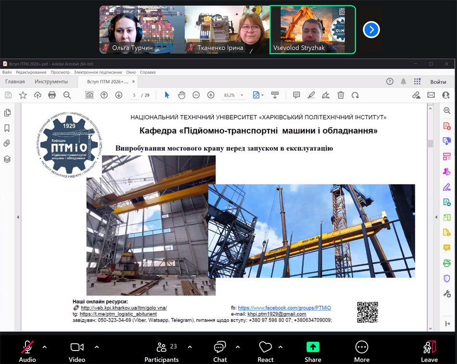The height and width of the screenshot is (364, 457).
Task: Show next participants with the blue arrow
Action: [x=371, y=30]
